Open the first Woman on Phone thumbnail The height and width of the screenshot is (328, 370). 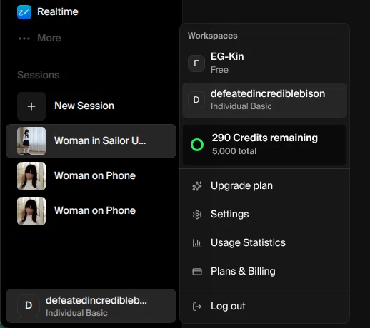pyautogui.click(x=31, y=176)
